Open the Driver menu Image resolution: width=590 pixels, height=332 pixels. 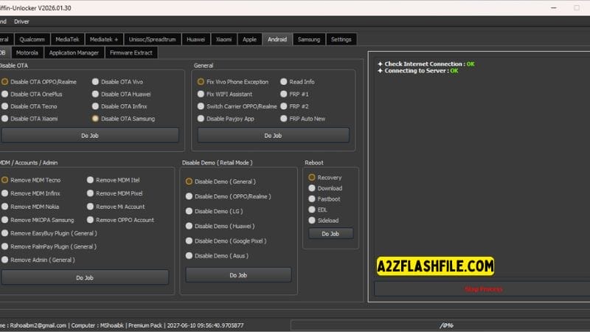click(x=21, y=21)
